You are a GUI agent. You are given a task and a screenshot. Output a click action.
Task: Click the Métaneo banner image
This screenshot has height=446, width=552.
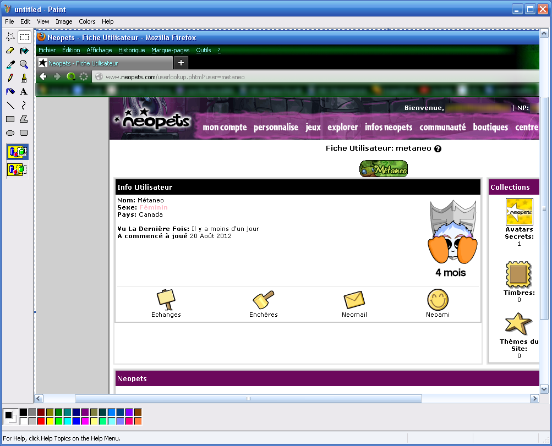[x=384, y=168]
